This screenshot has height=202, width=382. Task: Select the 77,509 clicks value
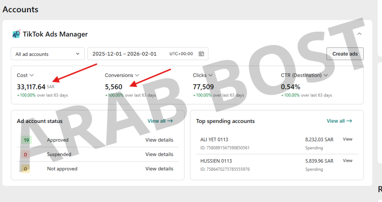[x=203, y=87]
